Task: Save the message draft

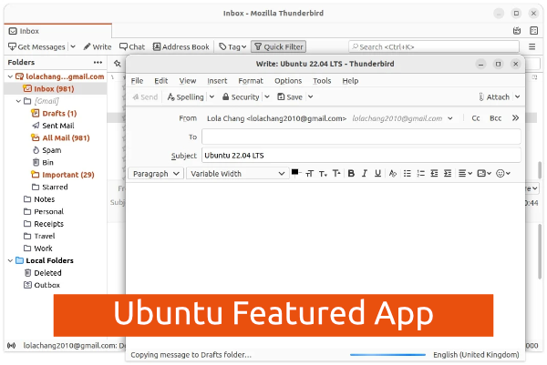Action: [x=290, y=97]
